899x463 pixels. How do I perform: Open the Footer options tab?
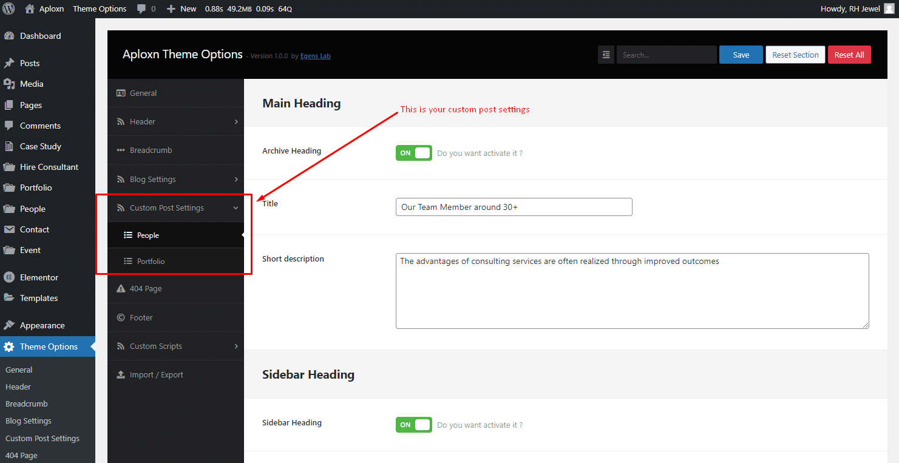pyautogui.click(x=175, y=317)
